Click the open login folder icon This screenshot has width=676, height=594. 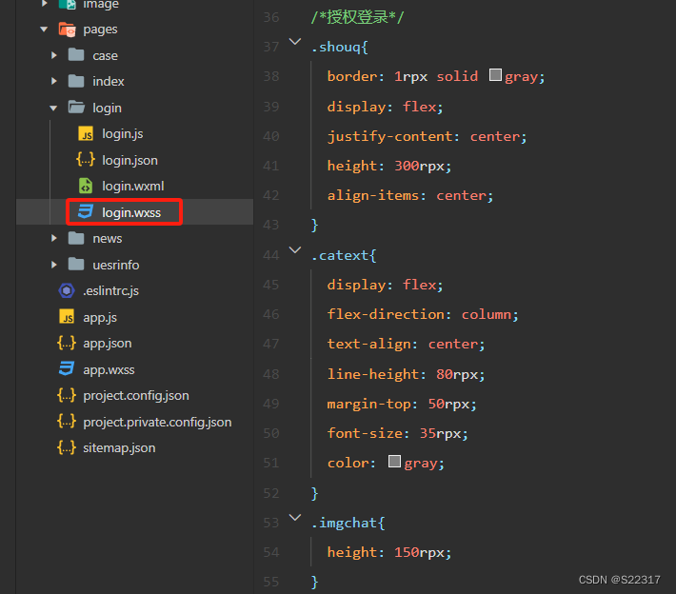tap(76, 107)
